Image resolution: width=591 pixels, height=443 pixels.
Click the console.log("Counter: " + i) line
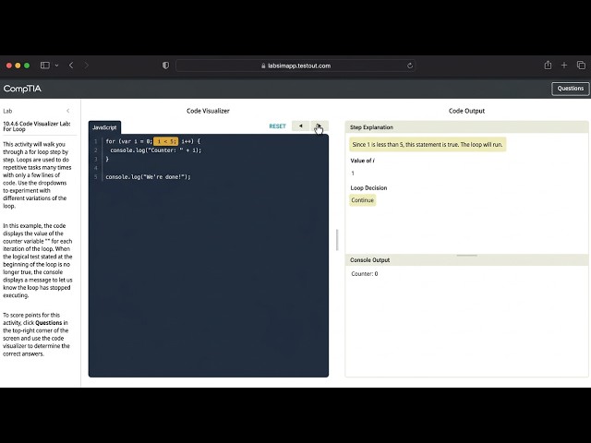pyautogui.click(x=156, y=150)
